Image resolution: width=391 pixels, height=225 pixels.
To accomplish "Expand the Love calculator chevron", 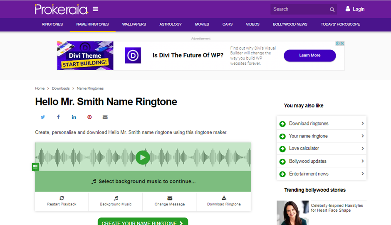I will click(363, 148).
